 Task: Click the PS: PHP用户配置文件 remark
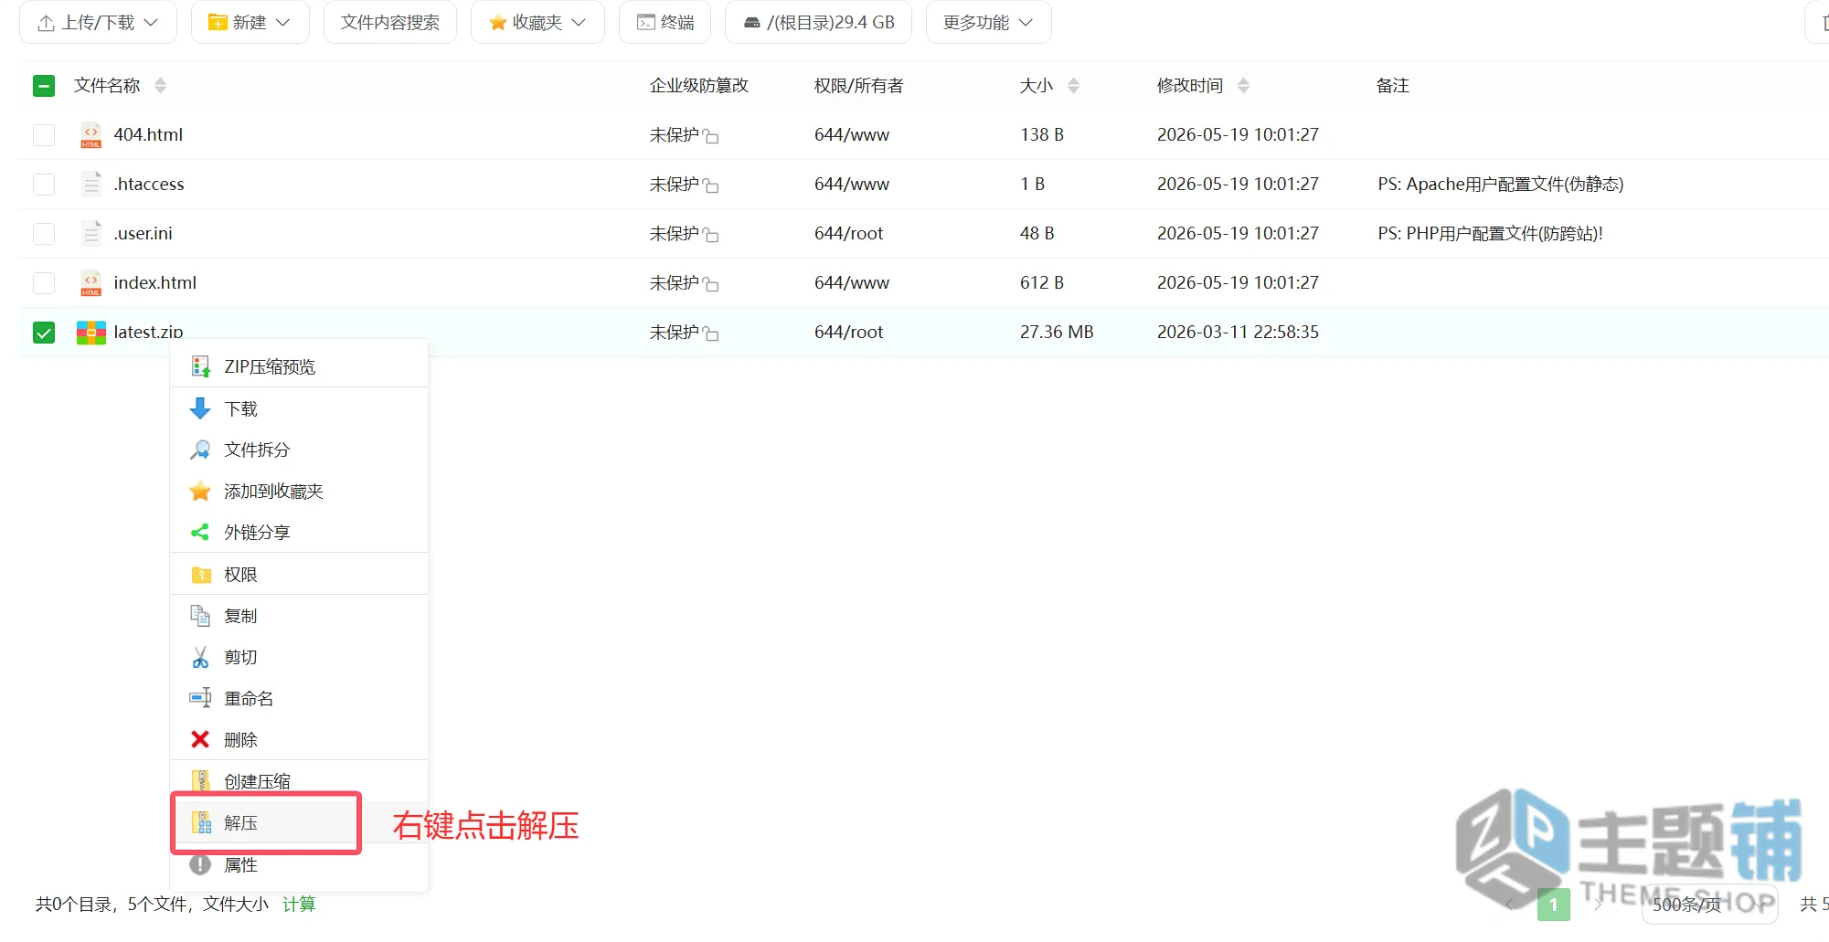pos(1490,233)
